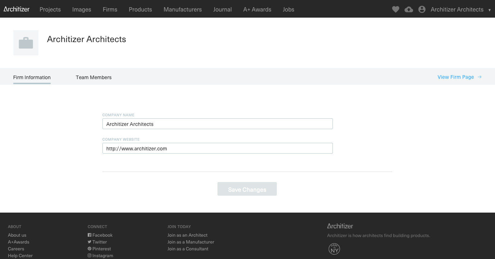The height and width of the screenshot is (259, 495).
Task: Click the Twitter text link
Action: tap(100, 242)
